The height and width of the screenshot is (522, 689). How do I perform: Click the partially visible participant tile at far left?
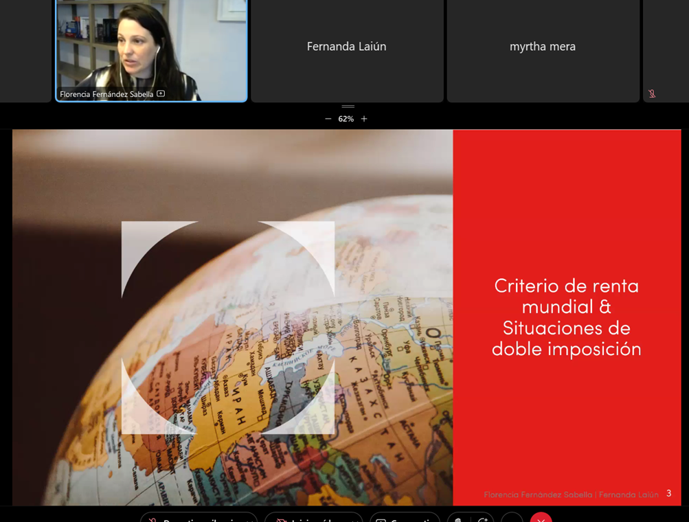pos(25,48)
